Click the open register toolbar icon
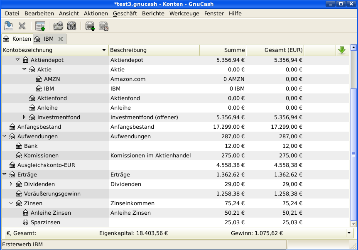 (40, 26)
